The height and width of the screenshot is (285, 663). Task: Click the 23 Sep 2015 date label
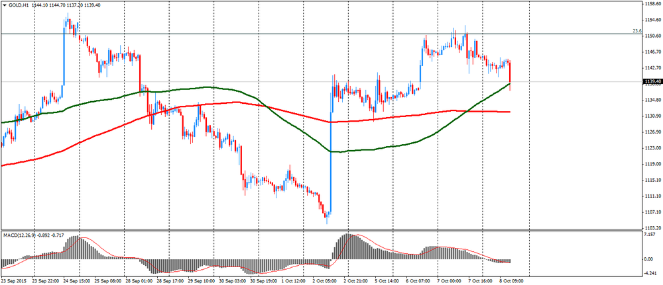coord(13,280)
